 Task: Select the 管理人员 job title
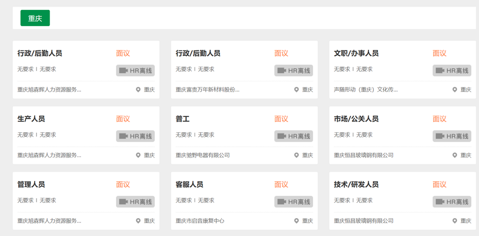(31, 185)
